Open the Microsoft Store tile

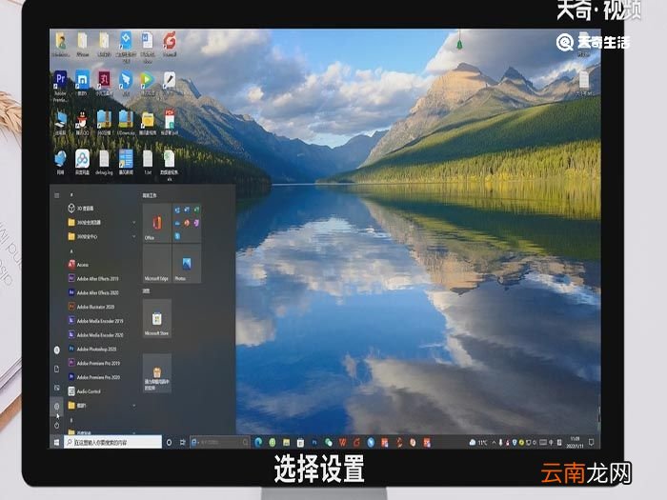pos(157,319)
